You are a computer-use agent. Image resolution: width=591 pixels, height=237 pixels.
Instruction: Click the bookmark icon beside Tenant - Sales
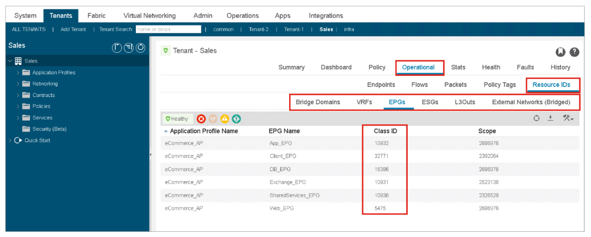(560, 52)
